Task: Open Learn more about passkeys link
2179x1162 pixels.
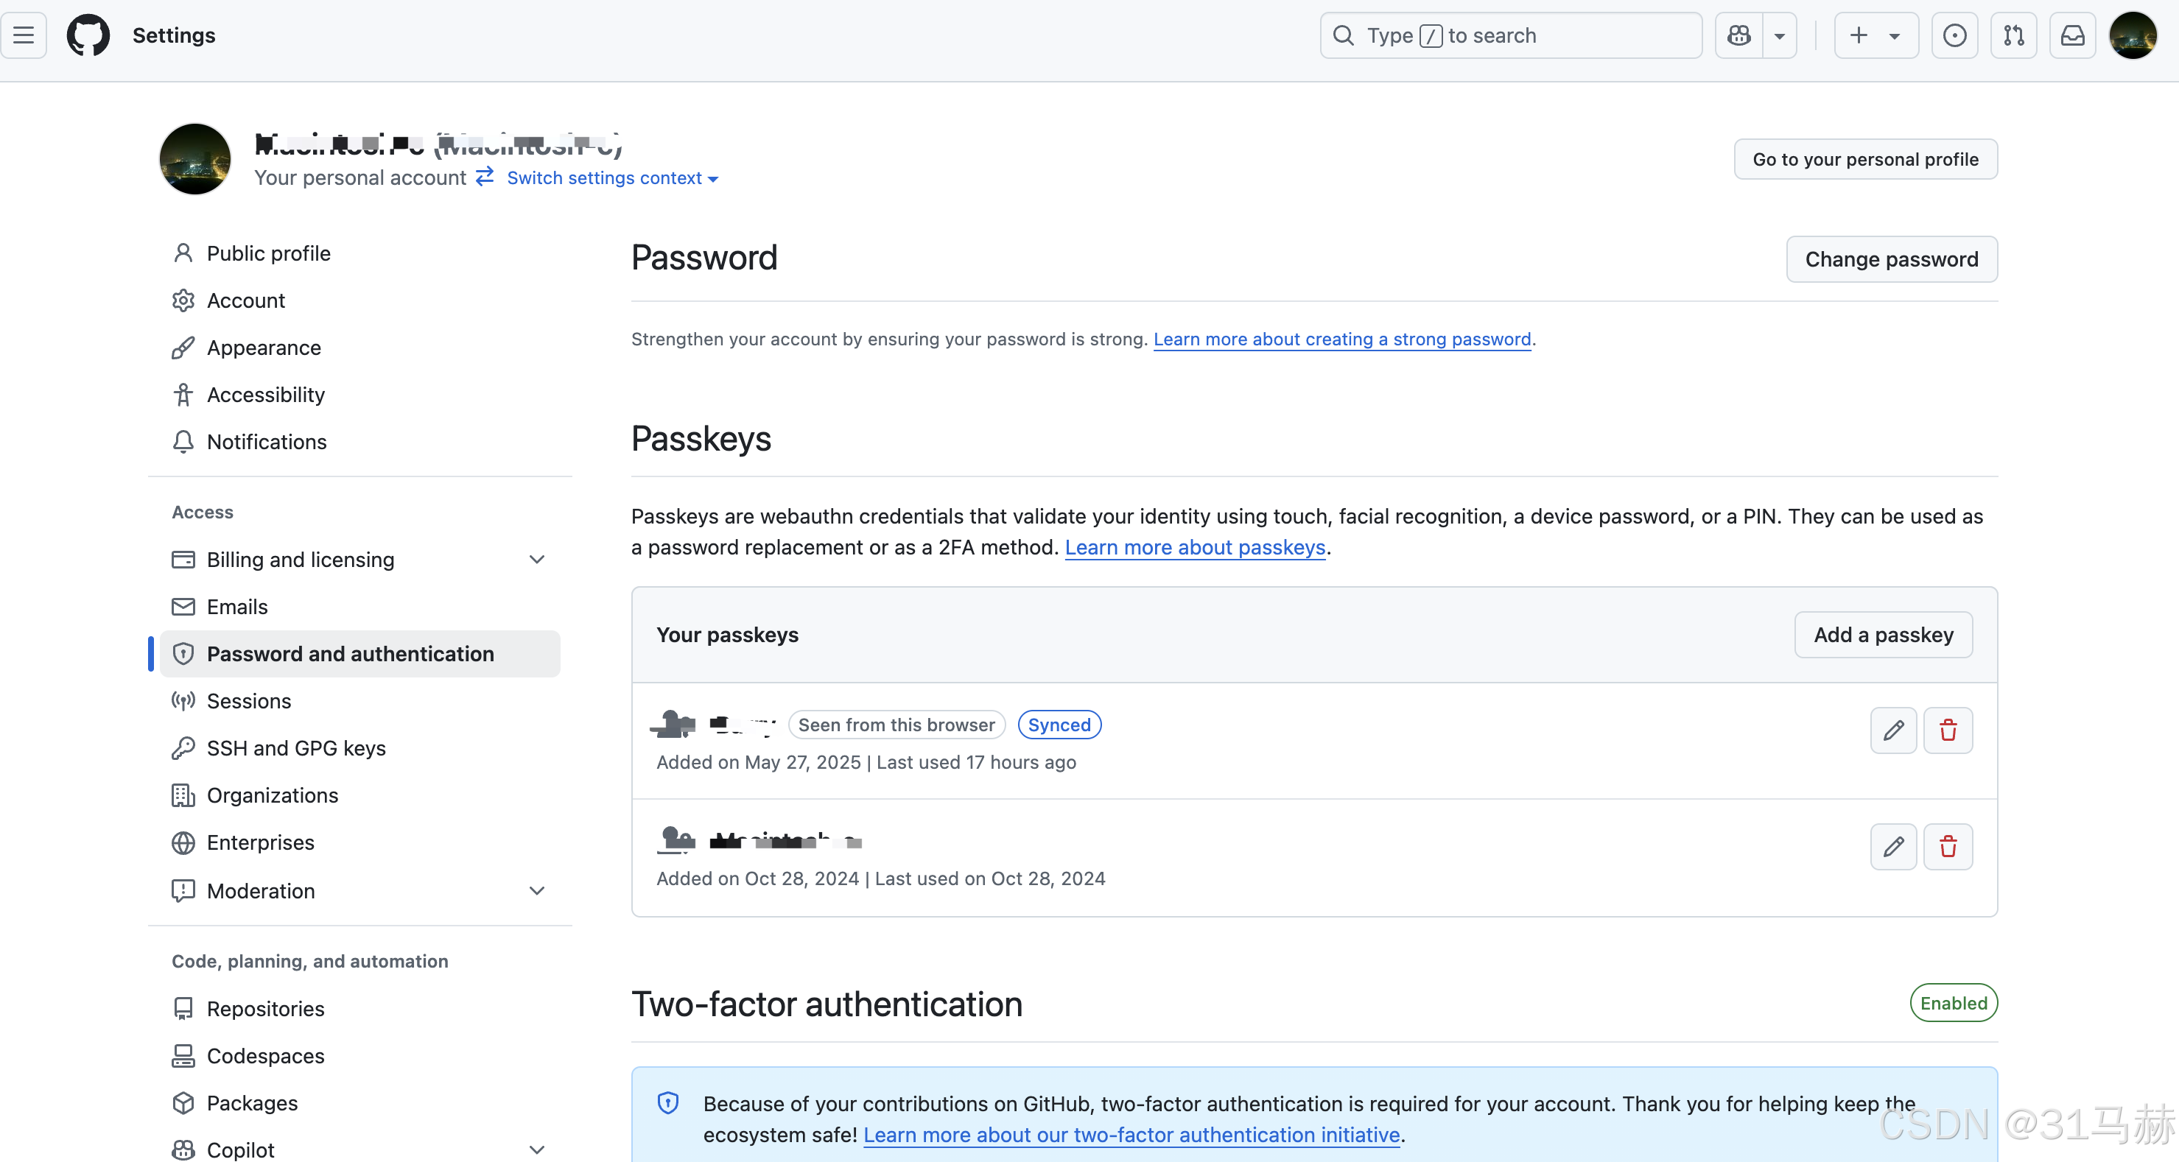Action: (x=1194, y=548)
